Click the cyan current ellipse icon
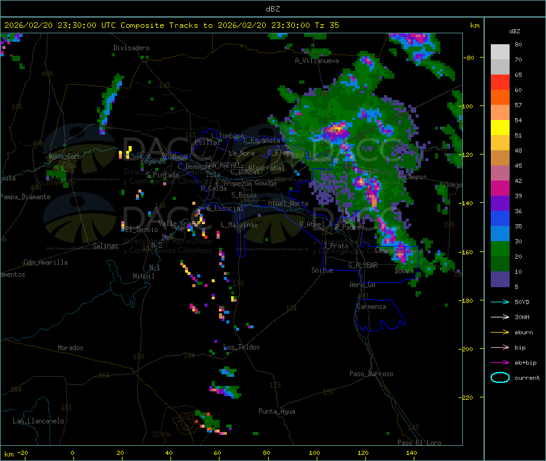Viewport: 546px width, 461px height. [500, 377]
